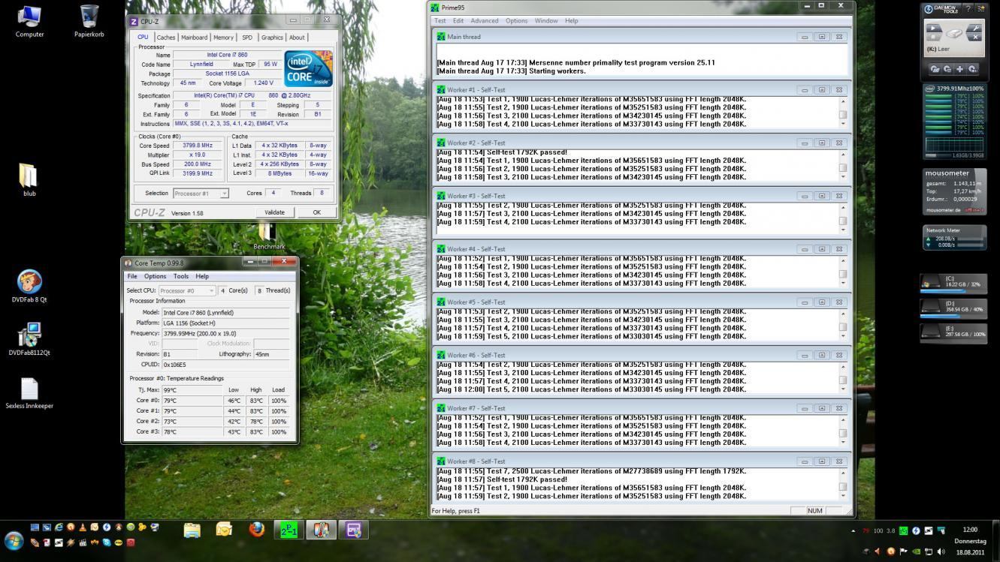Open CPU-Z processor Selection dropdown
The height and width of the screenshot is (562, 1000).
(201, 194)
